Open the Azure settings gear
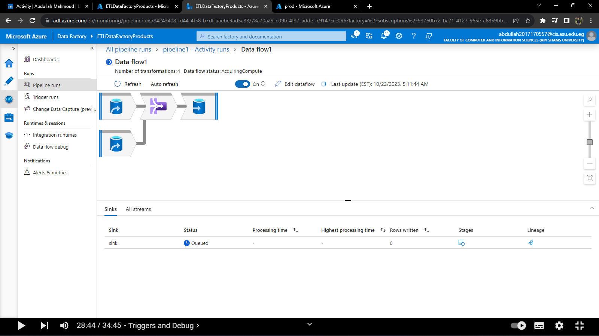Image resolution: width=599 pixels, height=336 pixels. click(x=398, y=36)
